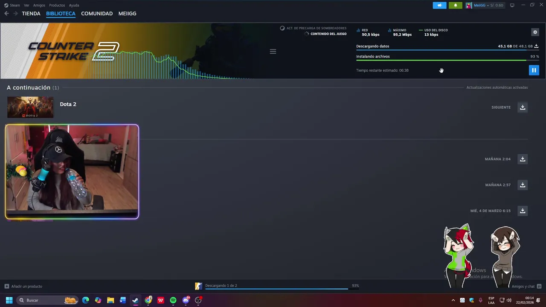Show hidden system tray icons
This screenshot has width=546, height=307.
[453, 300]
